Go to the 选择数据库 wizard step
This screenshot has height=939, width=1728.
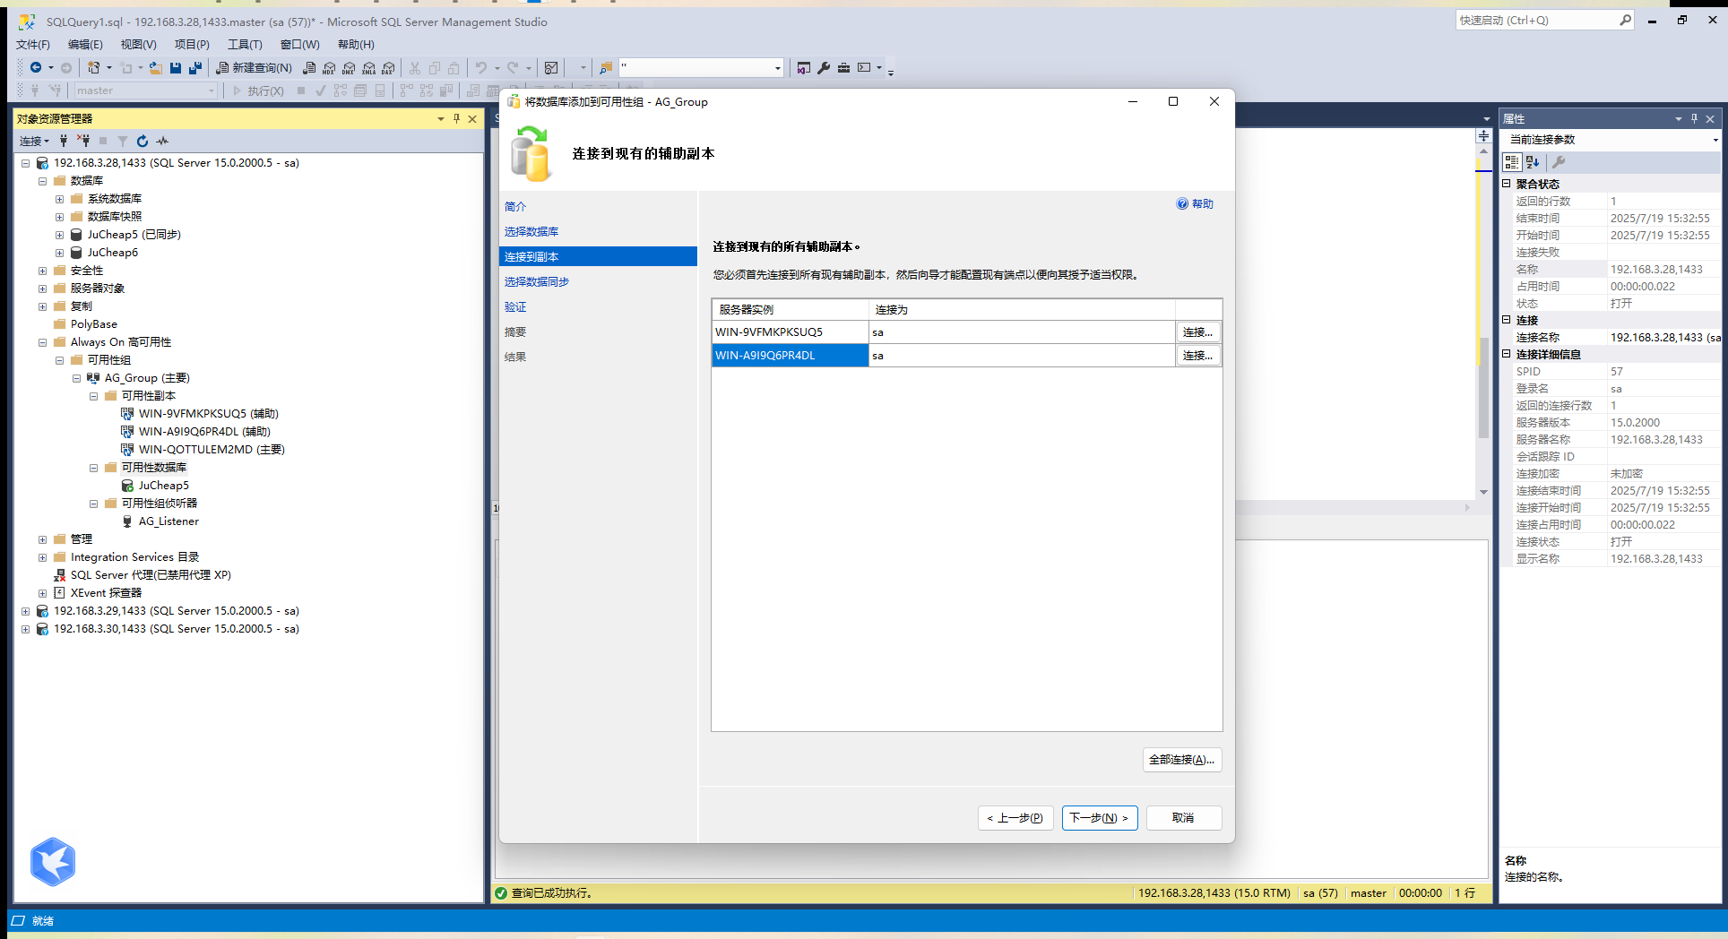click(531, 231)
